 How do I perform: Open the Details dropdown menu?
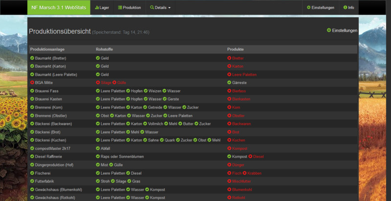click(161, 8)
